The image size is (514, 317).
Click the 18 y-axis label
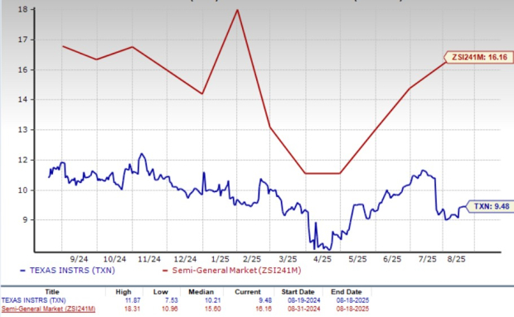click(22, 9)
